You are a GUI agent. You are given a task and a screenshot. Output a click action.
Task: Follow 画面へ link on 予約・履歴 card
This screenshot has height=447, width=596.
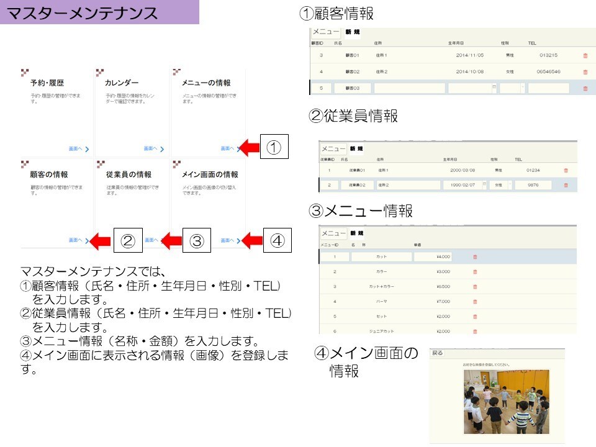coord(79,148)
